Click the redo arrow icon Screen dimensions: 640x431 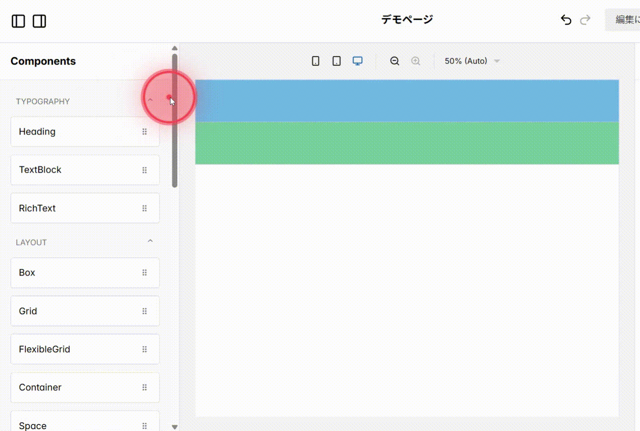(585, 20)
